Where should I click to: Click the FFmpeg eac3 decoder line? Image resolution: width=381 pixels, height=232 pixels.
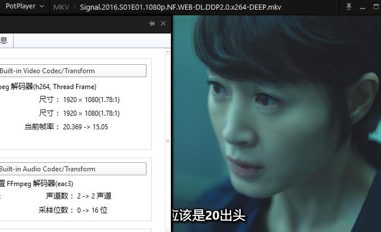pos(36,183)
